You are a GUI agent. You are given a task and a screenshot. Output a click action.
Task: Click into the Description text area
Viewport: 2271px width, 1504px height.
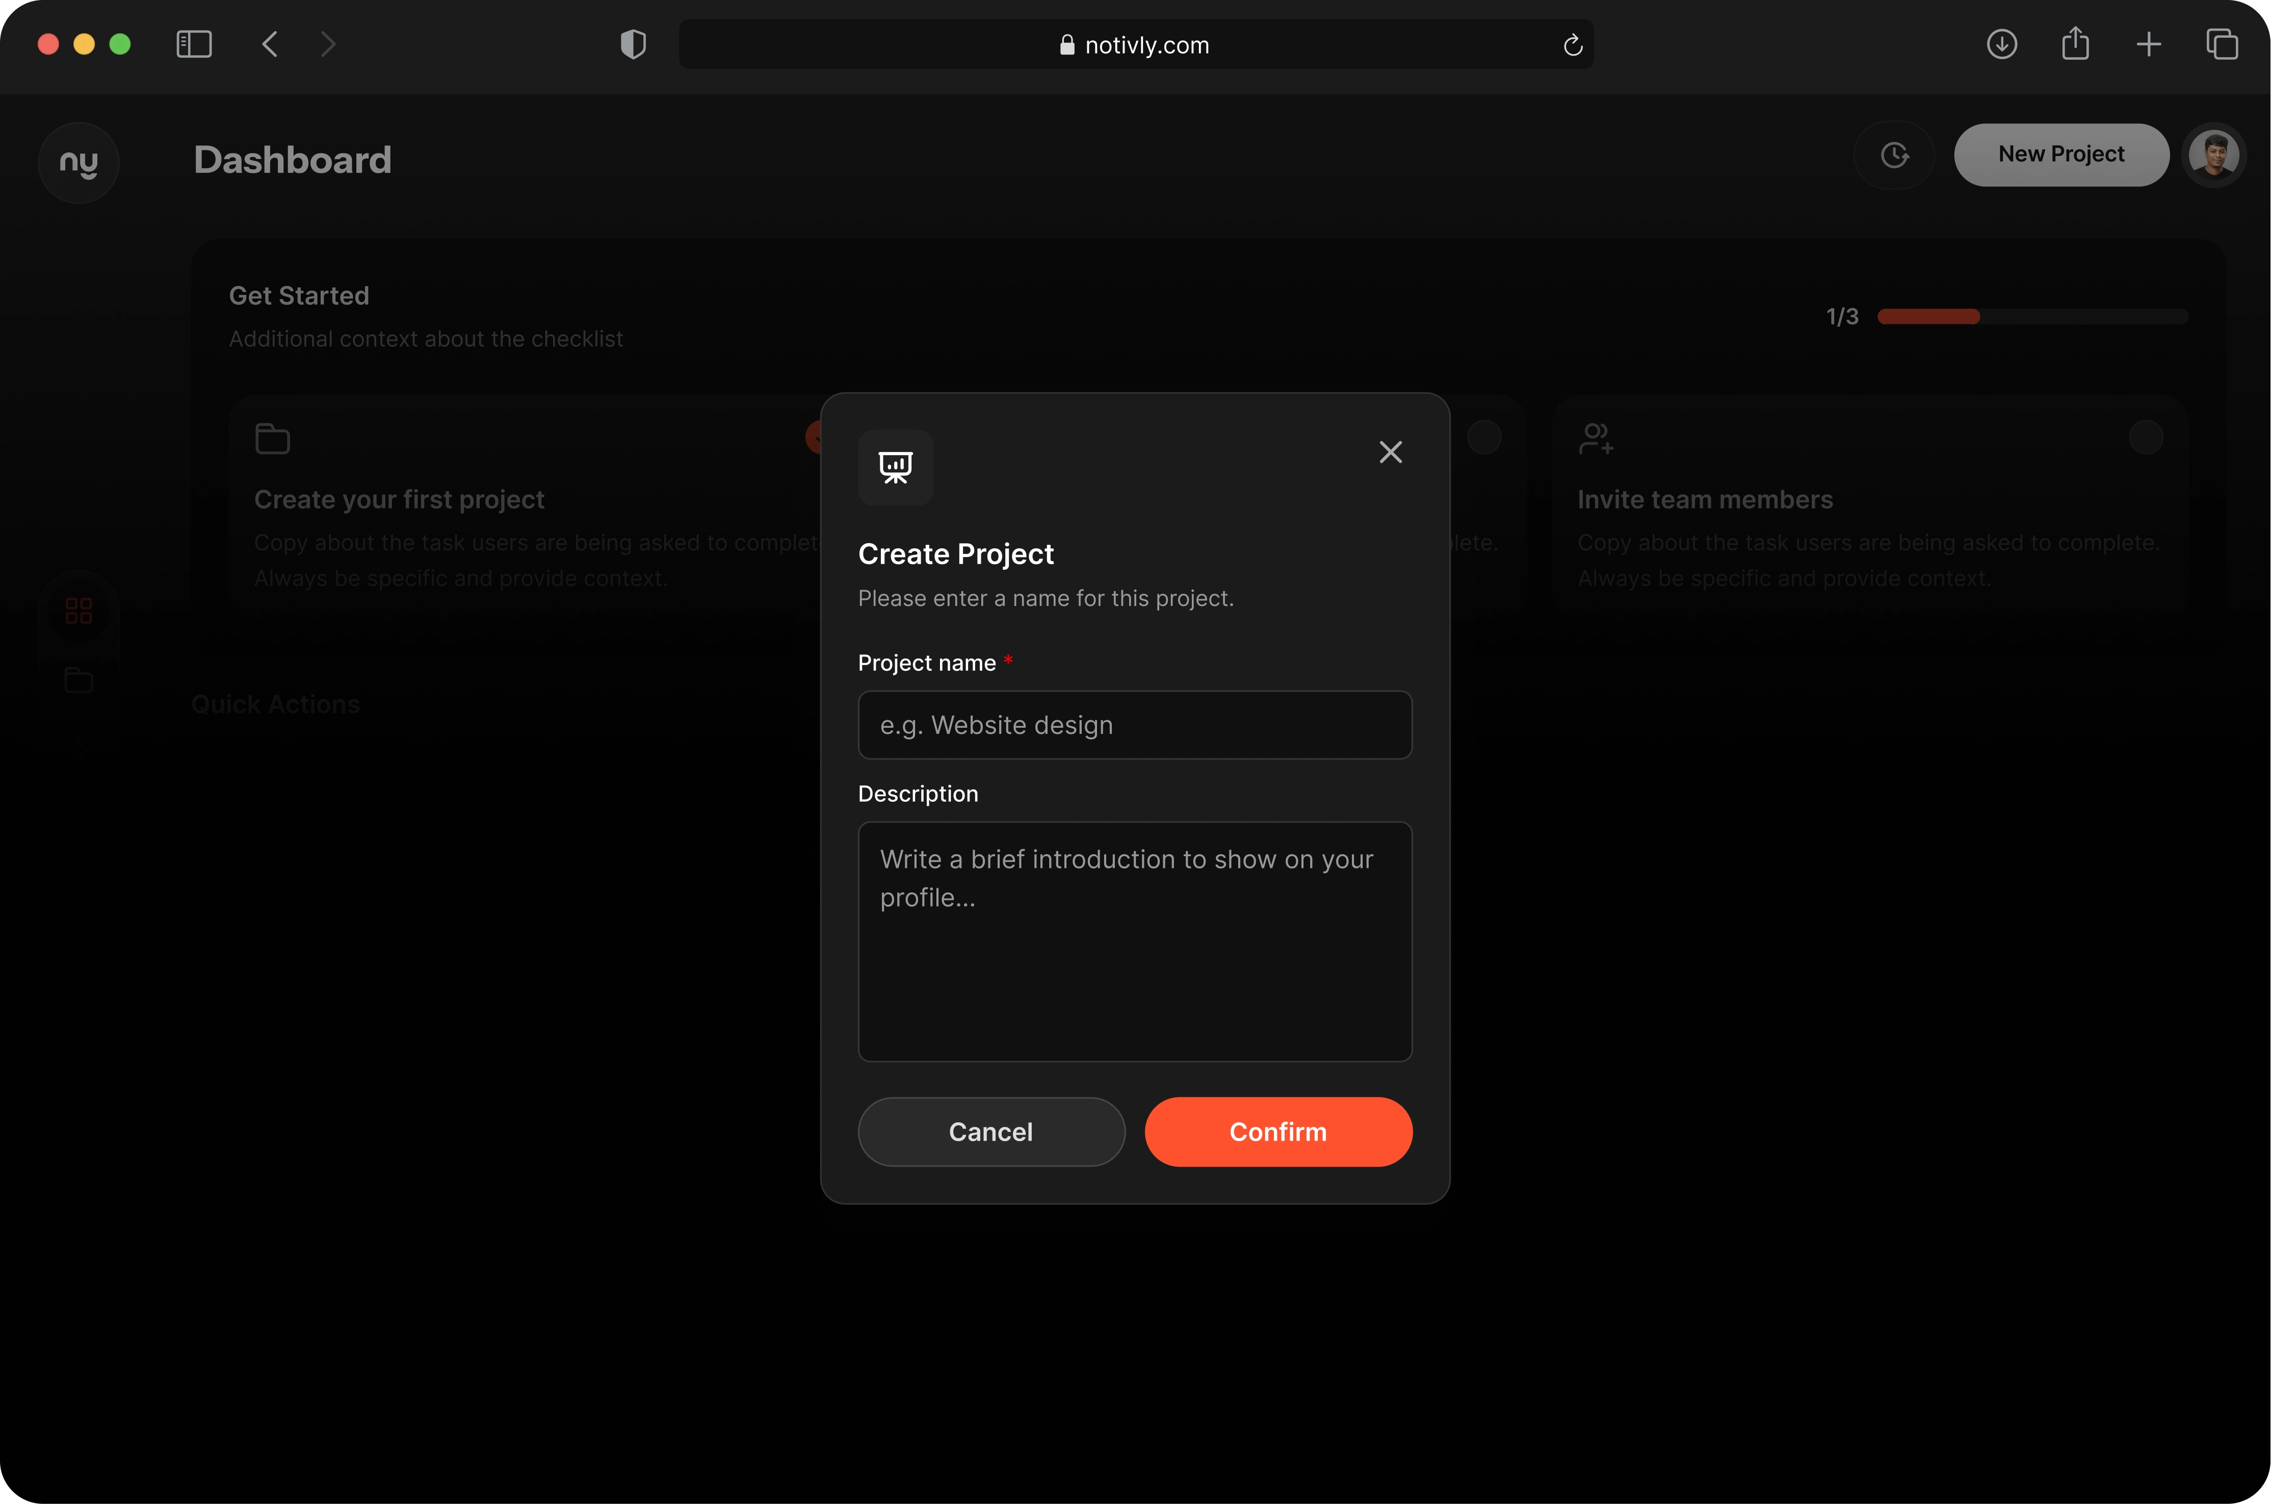point(1134,941)
